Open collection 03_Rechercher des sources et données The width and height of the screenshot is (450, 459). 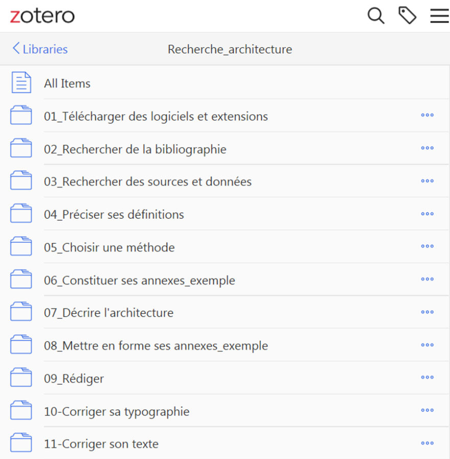pos(148,182)
